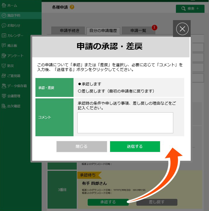Open disaster prevention (防災) shield icon
Image resolution: width=209 pixels, height=211 pixels.
[x=4, y=66]
